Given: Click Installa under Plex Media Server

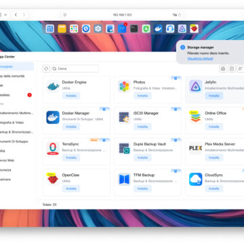Looking at the screenshot, I should click(x=213, y=158).
